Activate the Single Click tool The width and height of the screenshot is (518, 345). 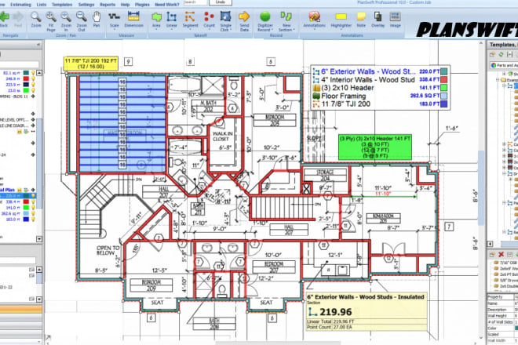[225, 20]
